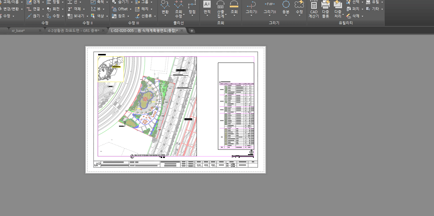
Task: Select the cloud 수정 tool in 그리기 panel
Action: 299,8
